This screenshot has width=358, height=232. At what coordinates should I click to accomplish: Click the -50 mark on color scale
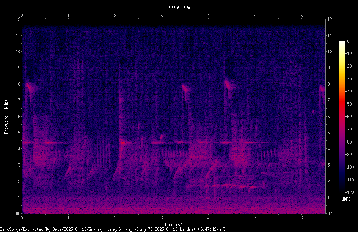(x=348, y=104)
